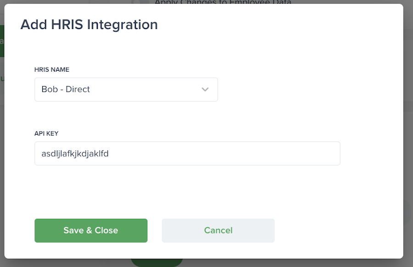Click the blank dialog area right of the Cancel button

pyautogui.click(x=335, y=230)
